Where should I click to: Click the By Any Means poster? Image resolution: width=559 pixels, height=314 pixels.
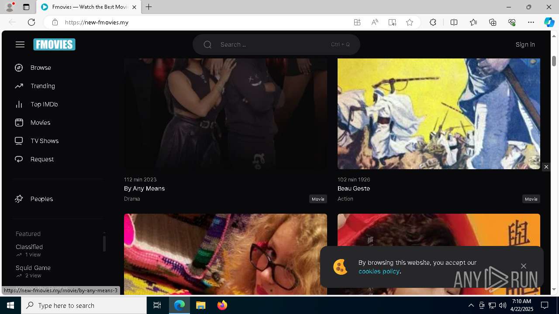point(225,113)
